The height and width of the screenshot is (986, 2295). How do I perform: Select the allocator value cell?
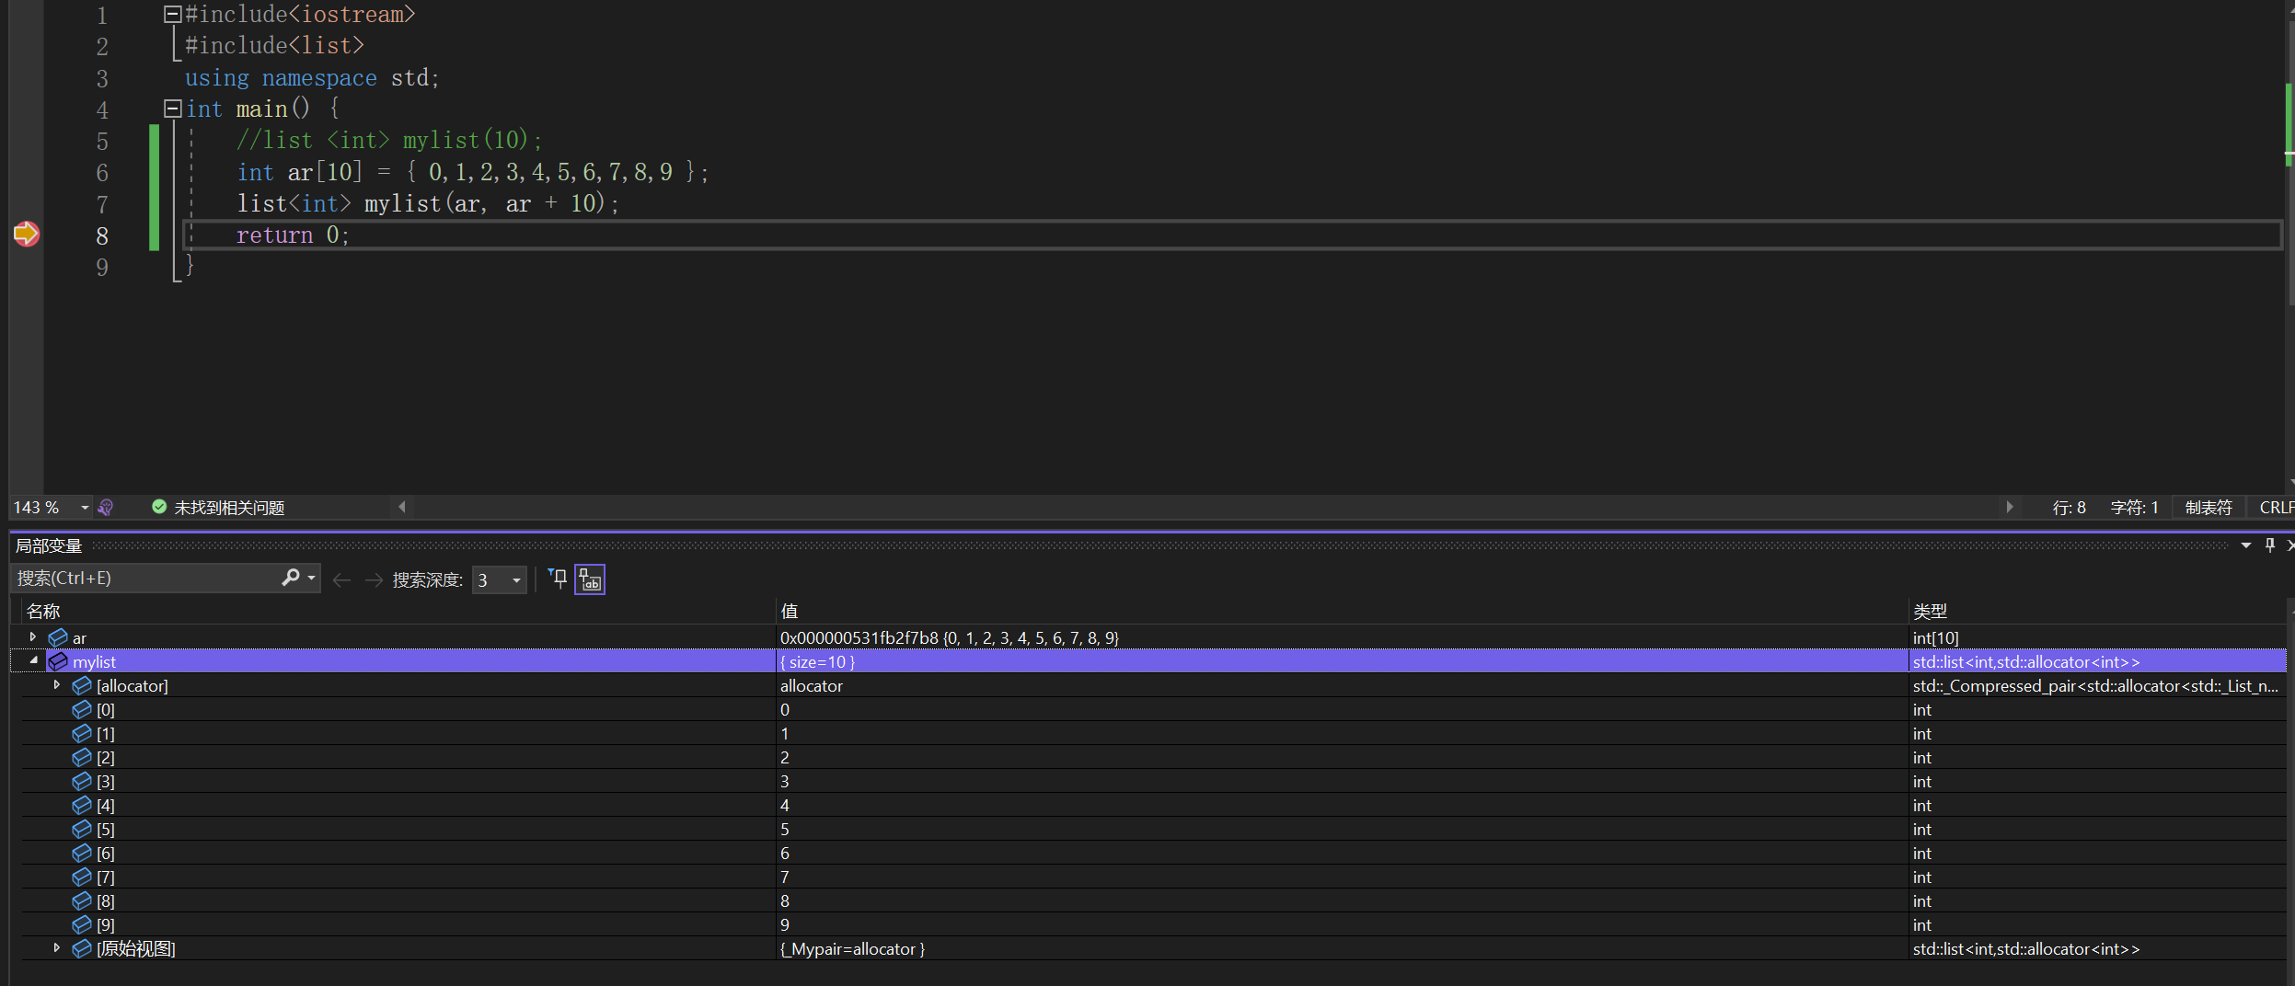tap(1342, 685)
